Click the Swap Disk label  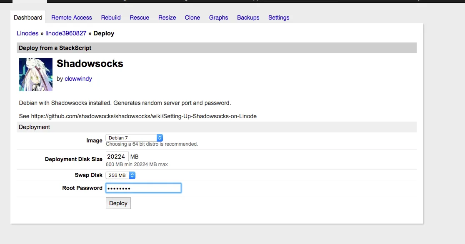[88, 175]
